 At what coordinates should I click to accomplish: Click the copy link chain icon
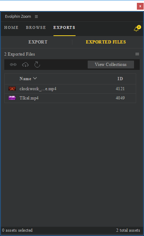point(13,65)
